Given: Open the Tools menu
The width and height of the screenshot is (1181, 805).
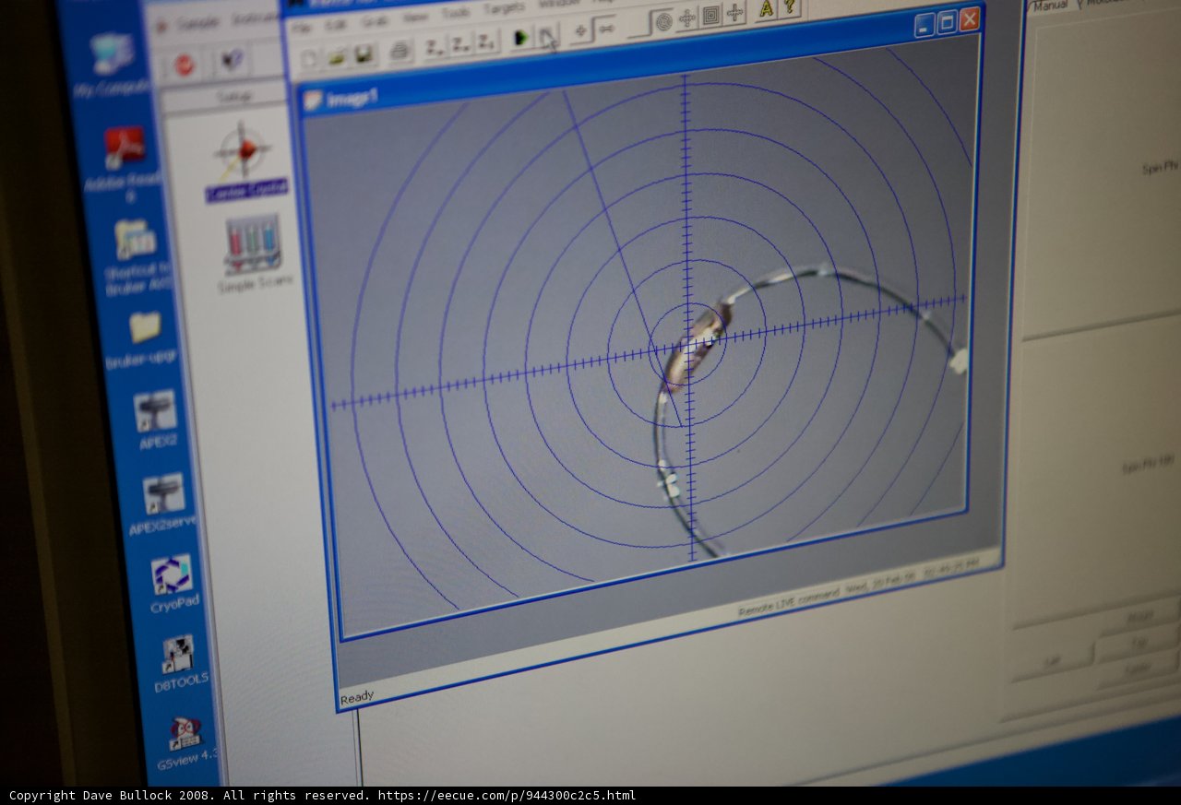Looking at the screenshot, I should pyautogui.click(x=456, y=13).
